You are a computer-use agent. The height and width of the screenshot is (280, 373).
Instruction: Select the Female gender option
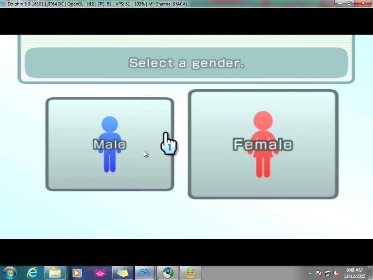[x=263, y=144]
